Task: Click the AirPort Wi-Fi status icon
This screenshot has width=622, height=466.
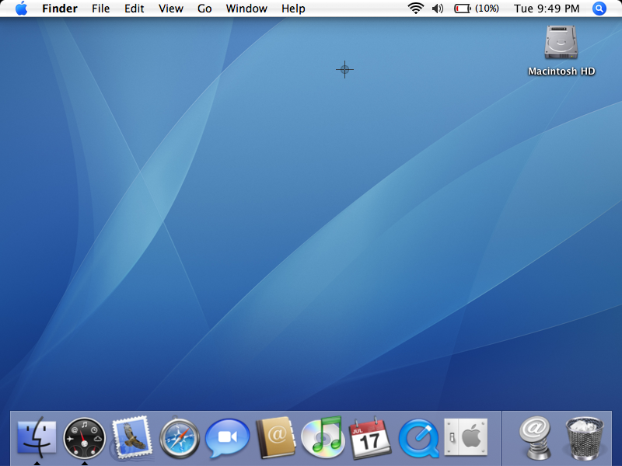Action: (x=415, y=9)
